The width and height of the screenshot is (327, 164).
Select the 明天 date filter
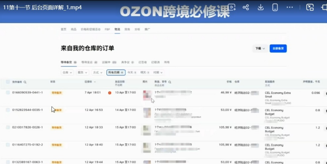[145, 73]
